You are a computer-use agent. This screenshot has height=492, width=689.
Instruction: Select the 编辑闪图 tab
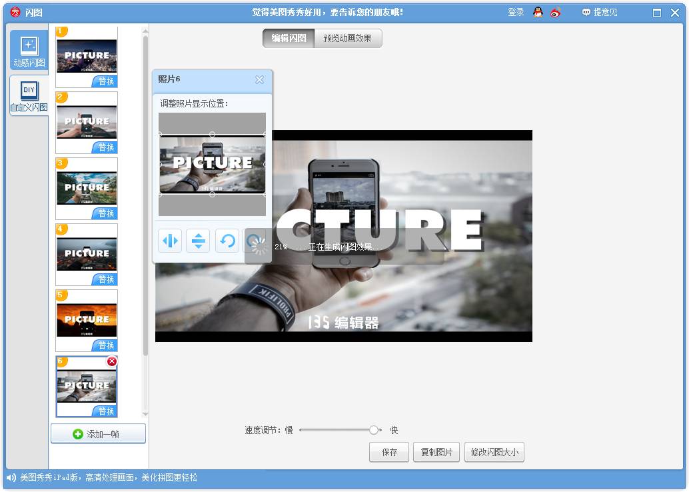(289, 38)
